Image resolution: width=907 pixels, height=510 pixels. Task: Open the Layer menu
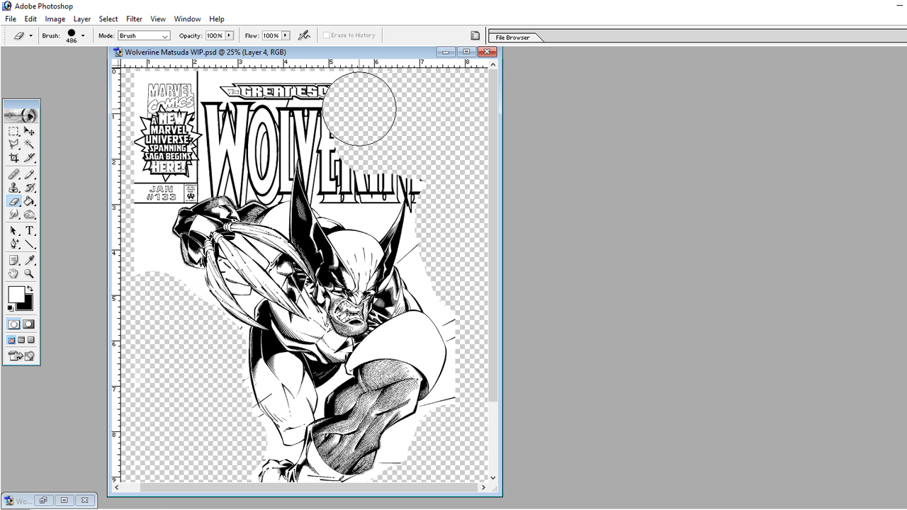[x=82, y=19]
